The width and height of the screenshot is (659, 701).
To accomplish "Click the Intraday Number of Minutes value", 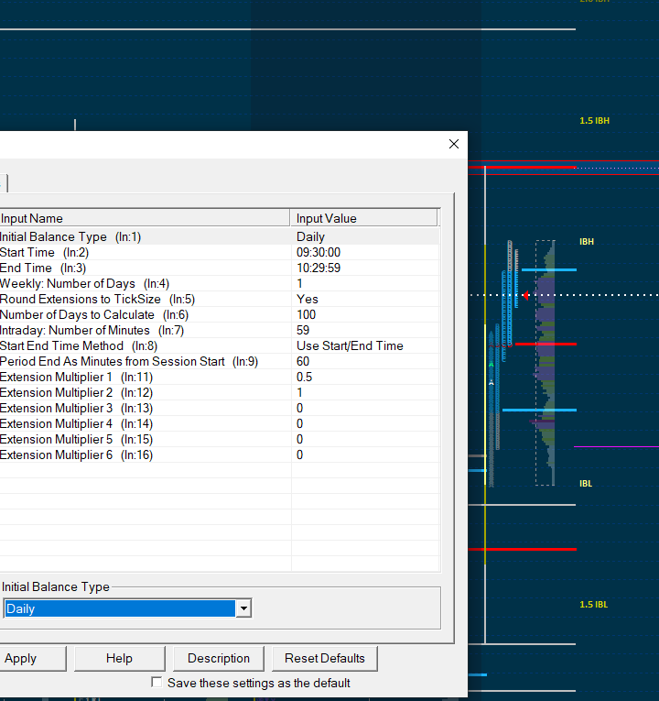I will pyautogui.click(x=303, y=330).
